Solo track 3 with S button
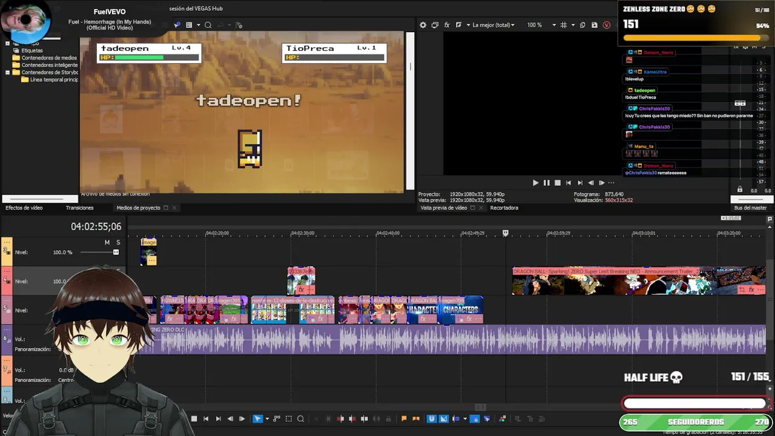 coord(118,242)
